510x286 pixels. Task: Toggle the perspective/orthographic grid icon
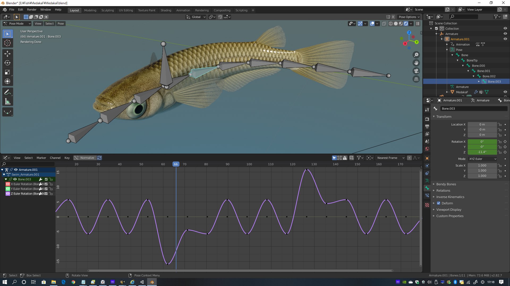tap(416, 79)
